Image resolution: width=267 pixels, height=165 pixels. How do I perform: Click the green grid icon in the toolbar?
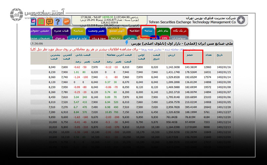41,22
